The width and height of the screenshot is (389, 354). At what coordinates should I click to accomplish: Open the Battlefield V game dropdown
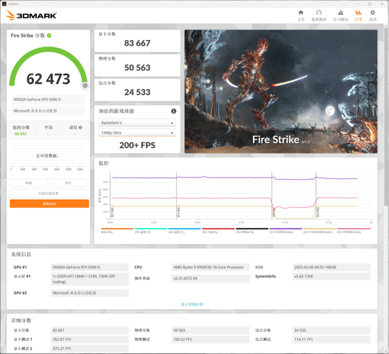click(x=137, y=123)
